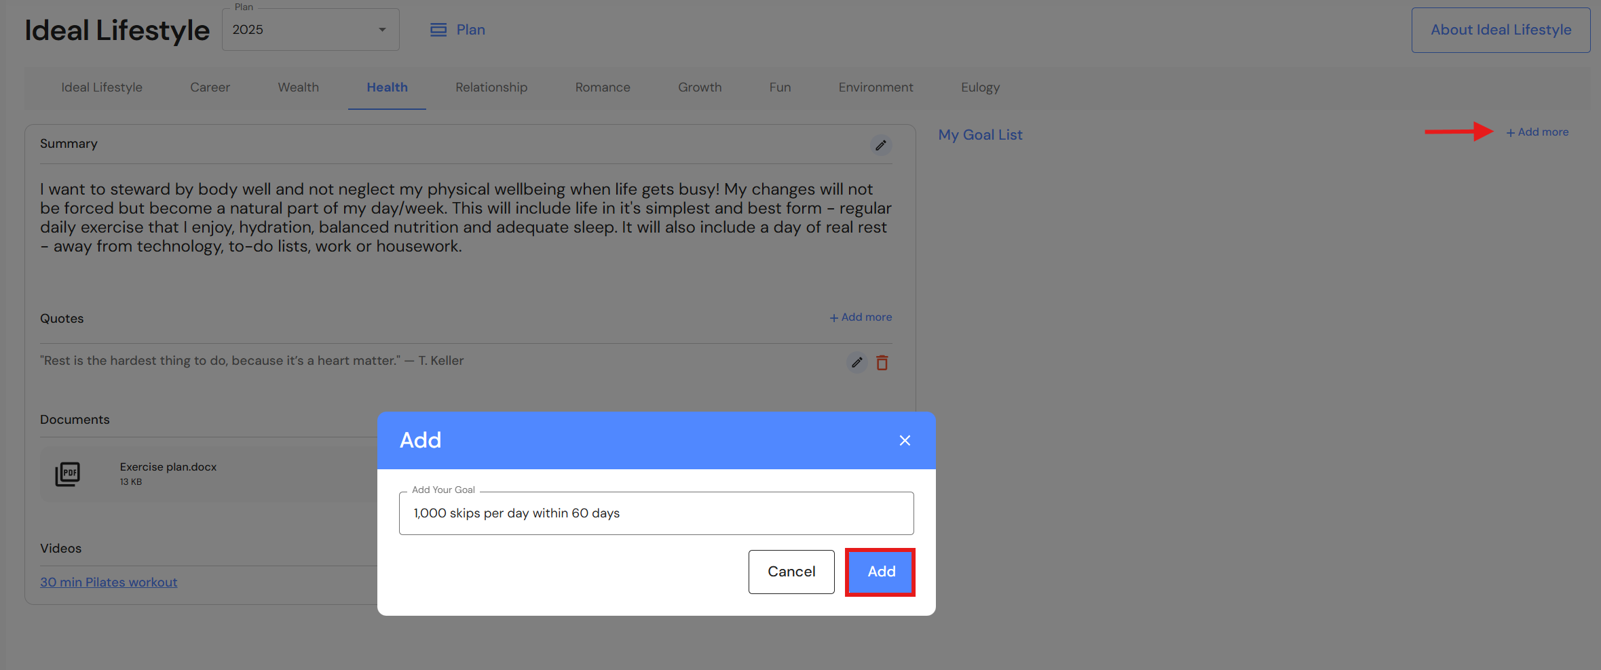Image resolution: width=1601 pixels, height=670 pixels.
Task: Go to the Growth tab
Action: [699, 87]
